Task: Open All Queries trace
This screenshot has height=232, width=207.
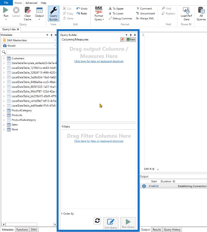Action: pos(201,14)
